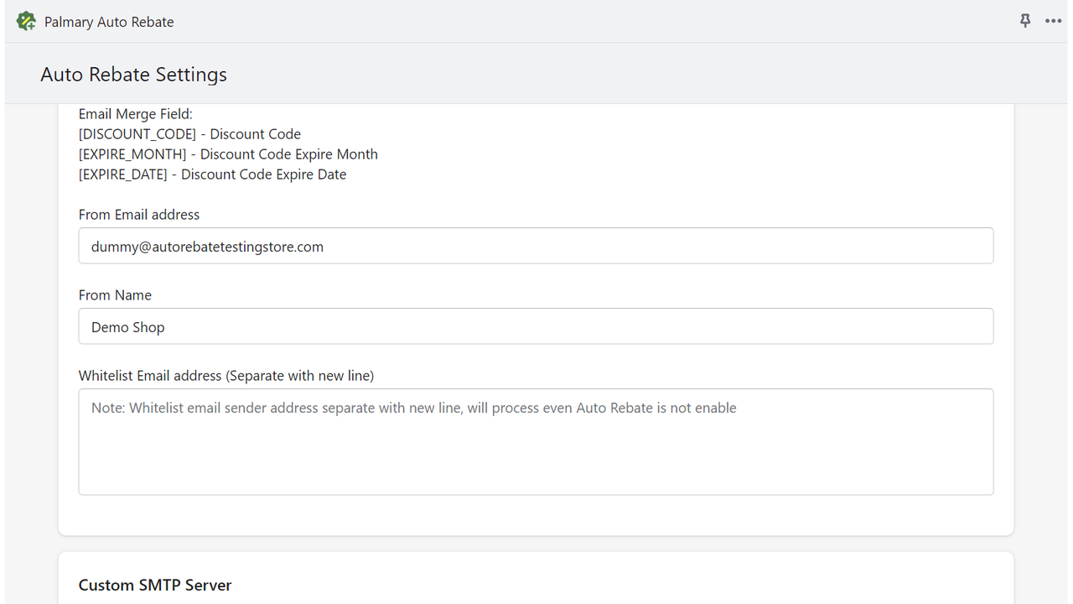Click the From Name label

tap(115, 295)
